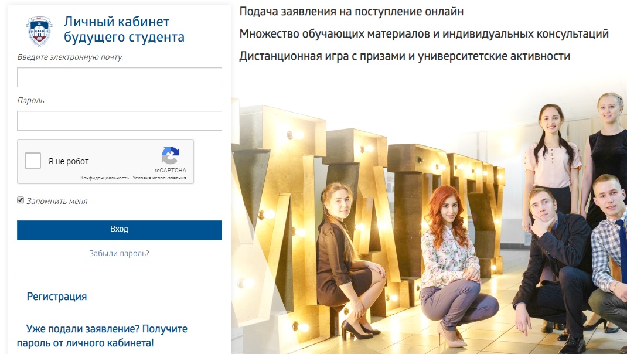
Task: Open reCAPTCHA "Условия использования" terms link
Action: 159,178
